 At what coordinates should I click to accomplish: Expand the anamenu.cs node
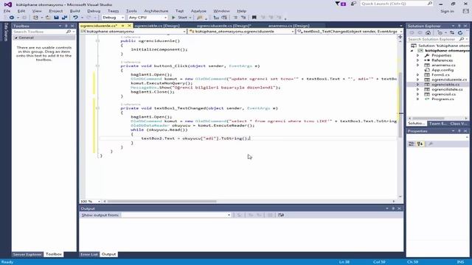click(417, 66)
